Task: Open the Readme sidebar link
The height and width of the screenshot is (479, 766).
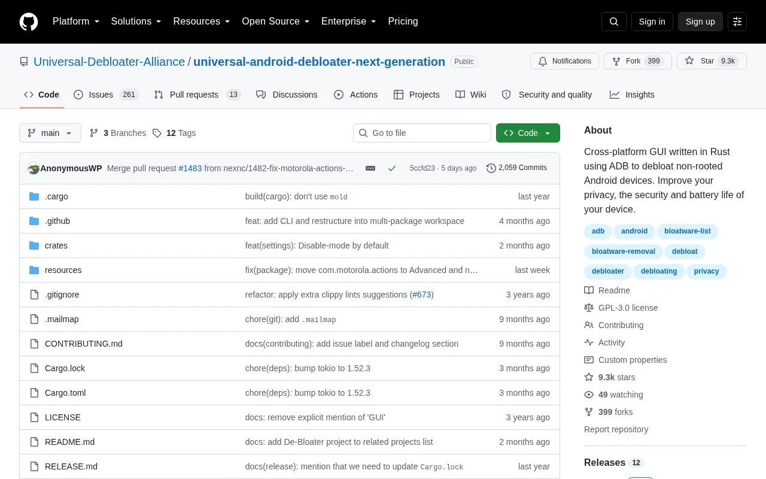Action: tap(607, 290)
